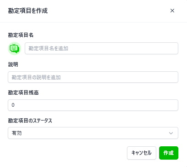Click the 勘定項目残高 label

(23, 92)
